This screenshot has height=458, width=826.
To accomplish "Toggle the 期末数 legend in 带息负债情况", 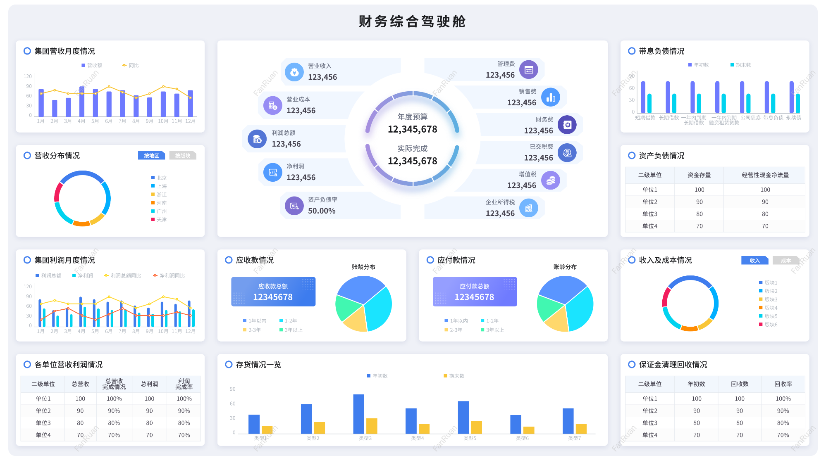I will [x=741, y=65].
